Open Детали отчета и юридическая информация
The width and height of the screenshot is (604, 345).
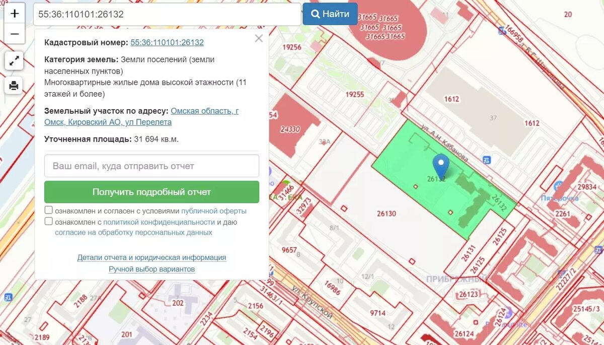(152, 257)
